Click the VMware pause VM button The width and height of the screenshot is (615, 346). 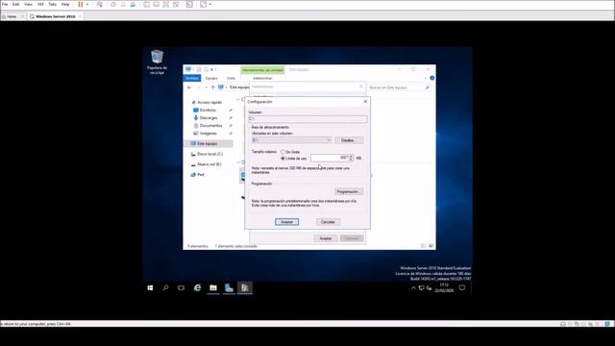coord(81,4)
